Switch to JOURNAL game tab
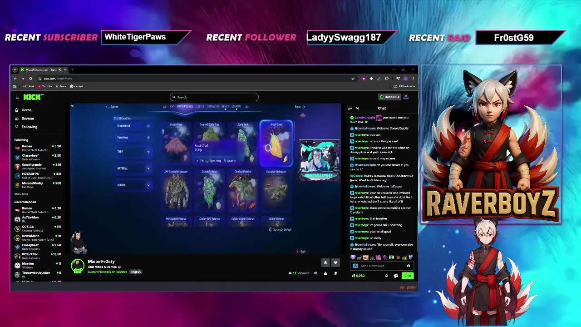This screenshot has width=581, height=327. [x=236, y=106]
